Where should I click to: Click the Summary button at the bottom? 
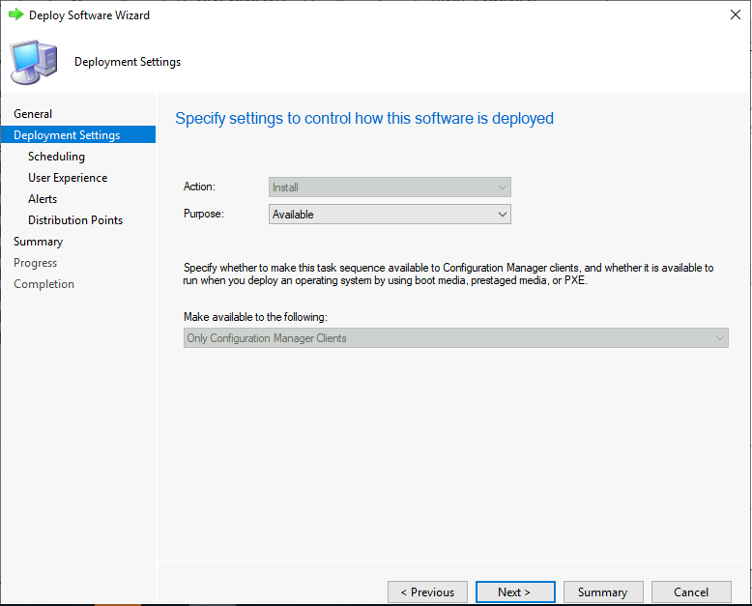tap(603, 592)
